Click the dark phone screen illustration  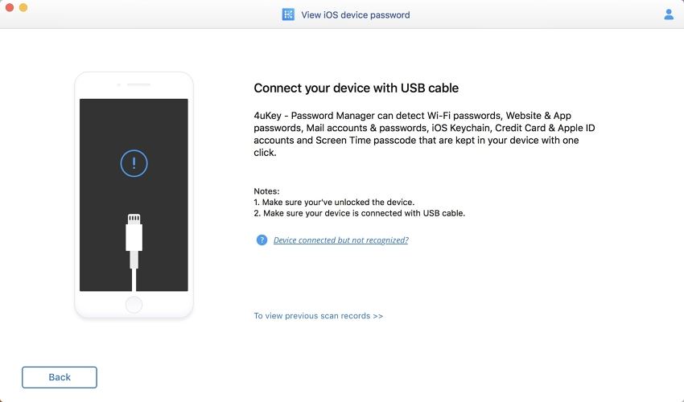pyautogui.click(x=134, y=195)
